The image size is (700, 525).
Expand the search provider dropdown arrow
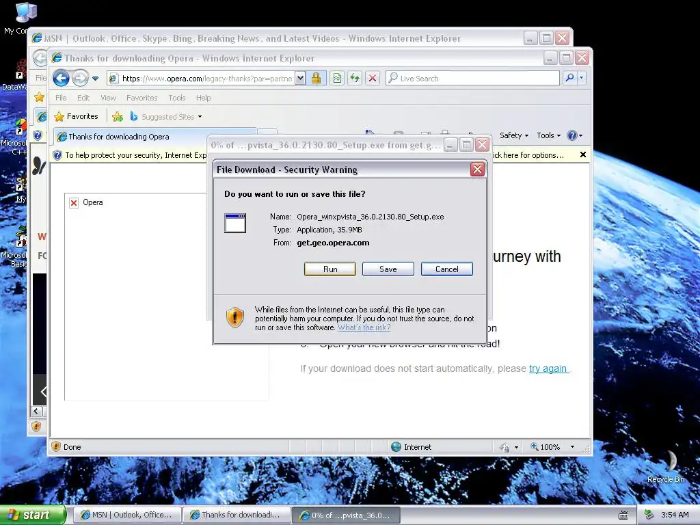coord(581,78)
